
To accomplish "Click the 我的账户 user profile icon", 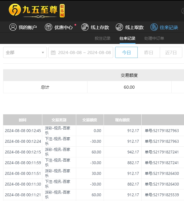I will [x=13, y=27].
